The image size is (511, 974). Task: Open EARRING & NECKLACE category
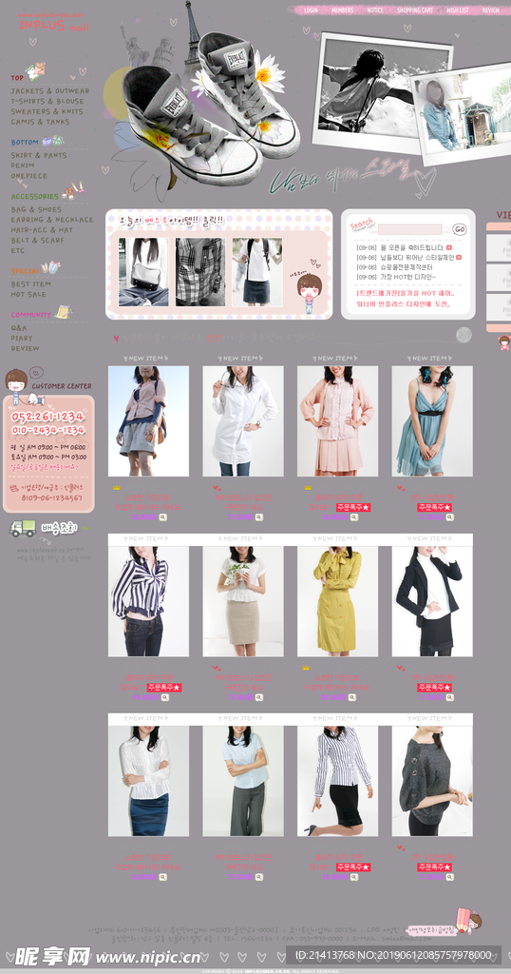[52, 220]
